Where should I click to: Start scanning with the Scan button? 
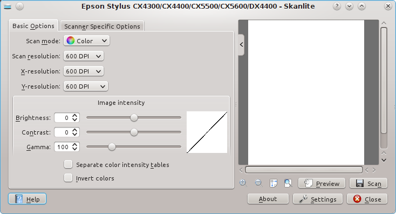click(x=368, y=183)
